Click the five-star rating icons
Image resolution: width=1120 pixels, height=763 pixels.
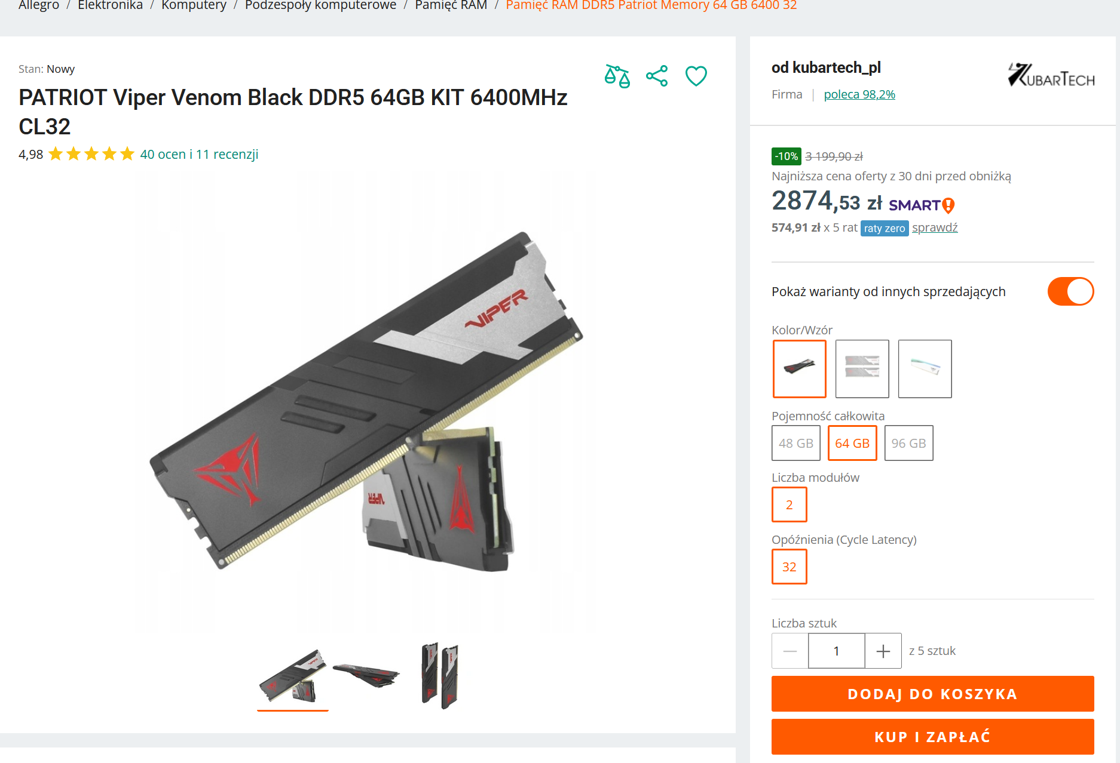point(91,154)
